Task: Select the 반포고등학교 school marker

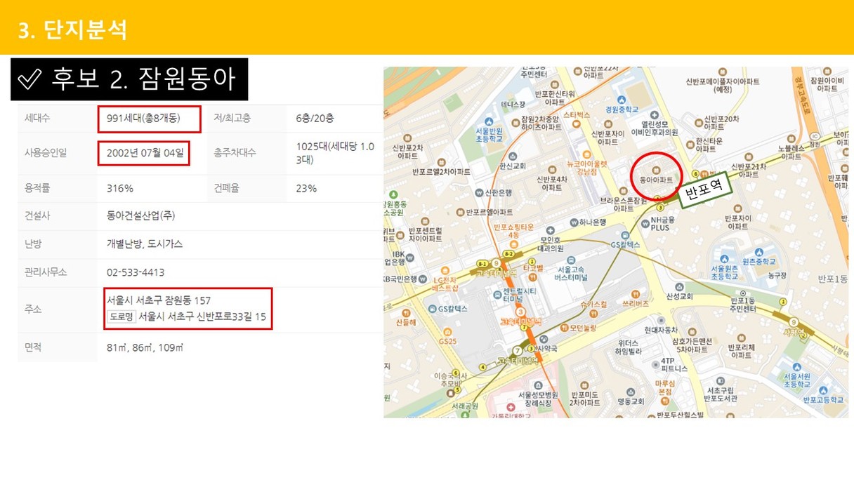Action: (x=822, y=390)
